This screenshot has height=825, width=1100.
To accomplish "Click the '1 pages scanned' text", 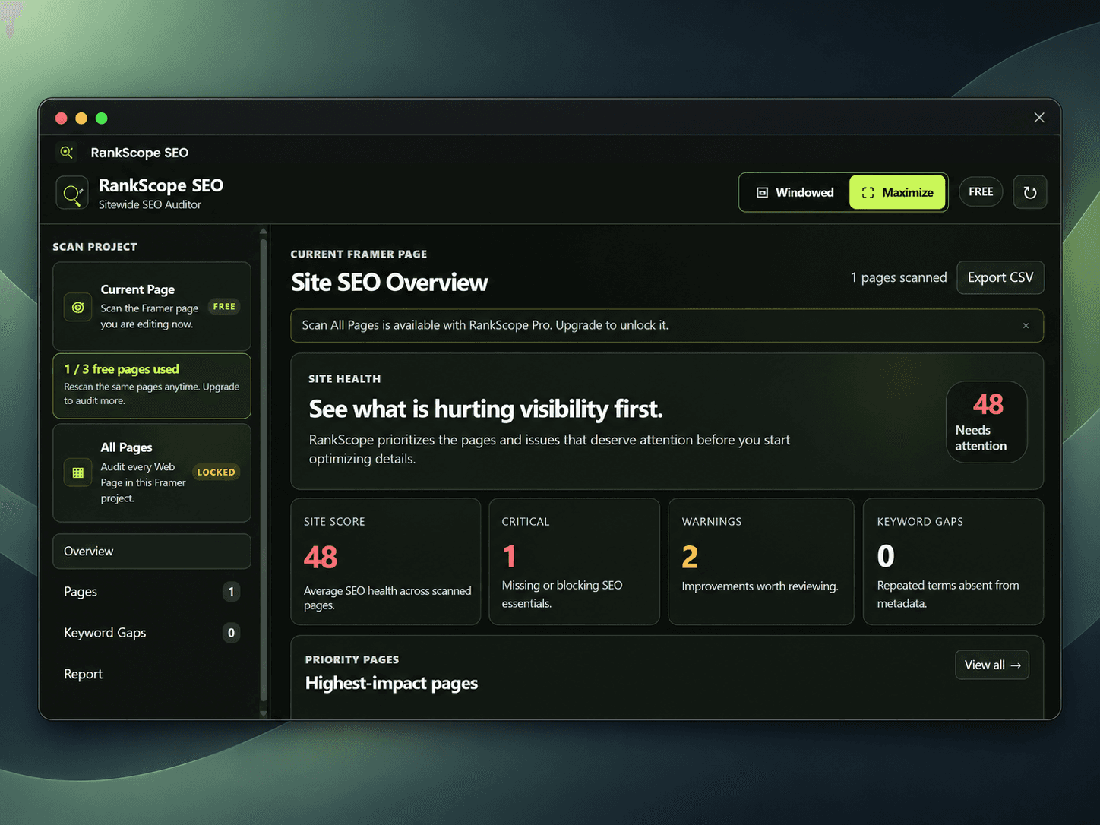I will [899, 277].
